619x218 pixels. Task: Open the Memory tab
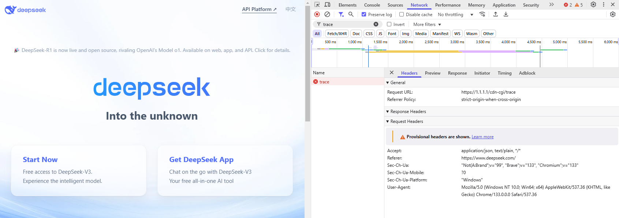click(x=477, y=5)
